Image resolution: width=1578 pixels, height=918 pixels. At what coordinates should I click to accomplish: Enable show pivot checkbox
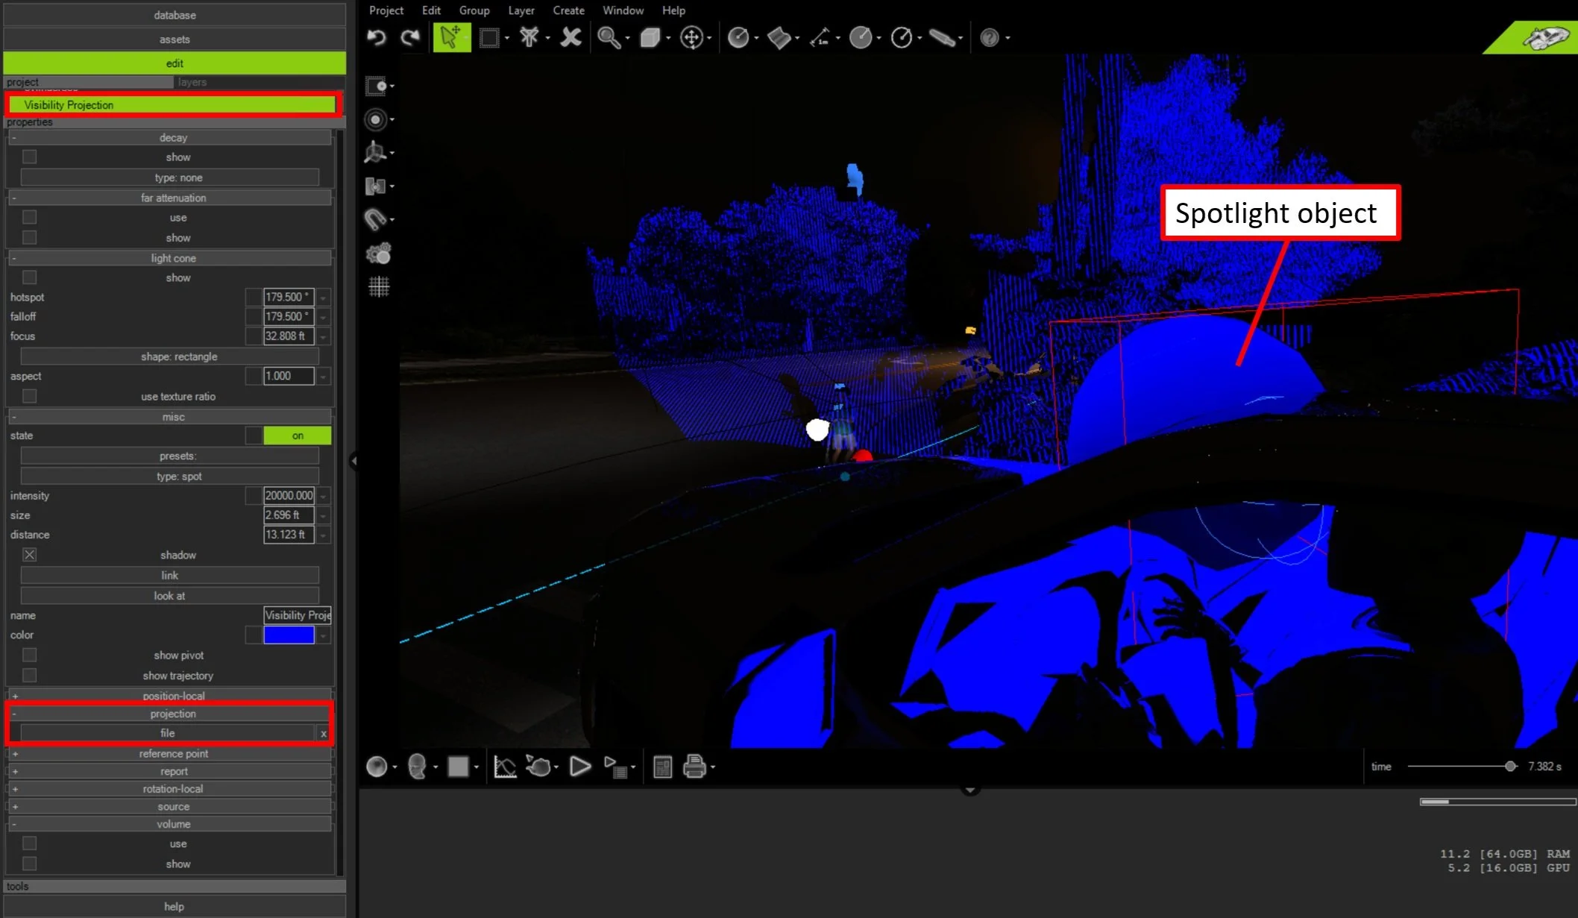pyautogui.click(x=29, y=655)
